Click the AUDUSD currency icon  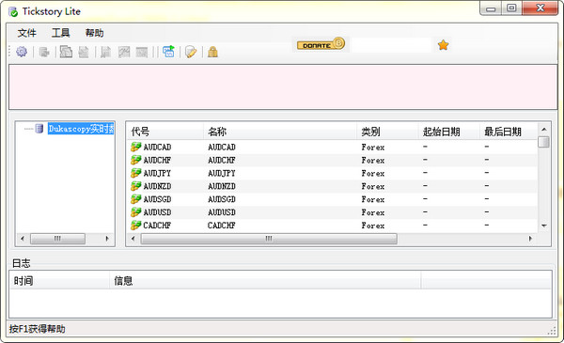point(135,211)
